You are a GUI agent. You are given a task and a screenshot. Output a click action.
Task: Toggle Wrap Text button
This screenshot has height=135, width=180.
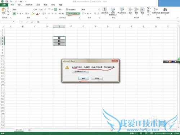coord(71,9)
